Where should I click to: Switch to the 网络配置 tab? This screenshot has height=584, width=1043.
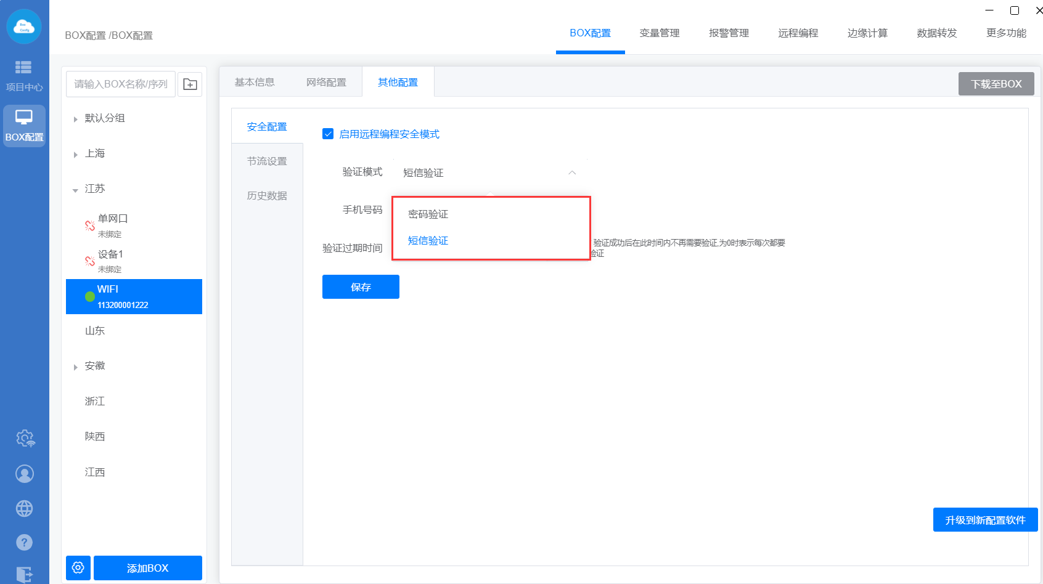(x=326, y=83)
